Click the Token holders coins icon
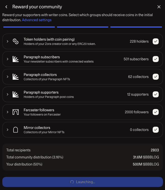The width and height of the screenshot is (165, 190). point(16,41)
